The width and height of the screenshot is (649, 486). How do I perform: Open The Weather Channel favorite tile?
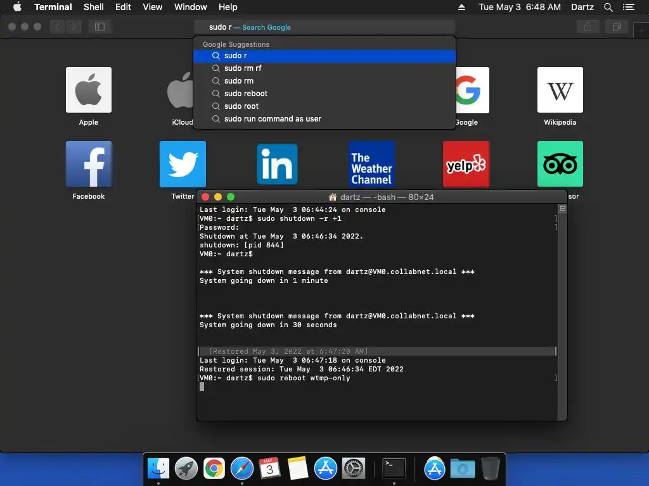click(x=371, y=164)
